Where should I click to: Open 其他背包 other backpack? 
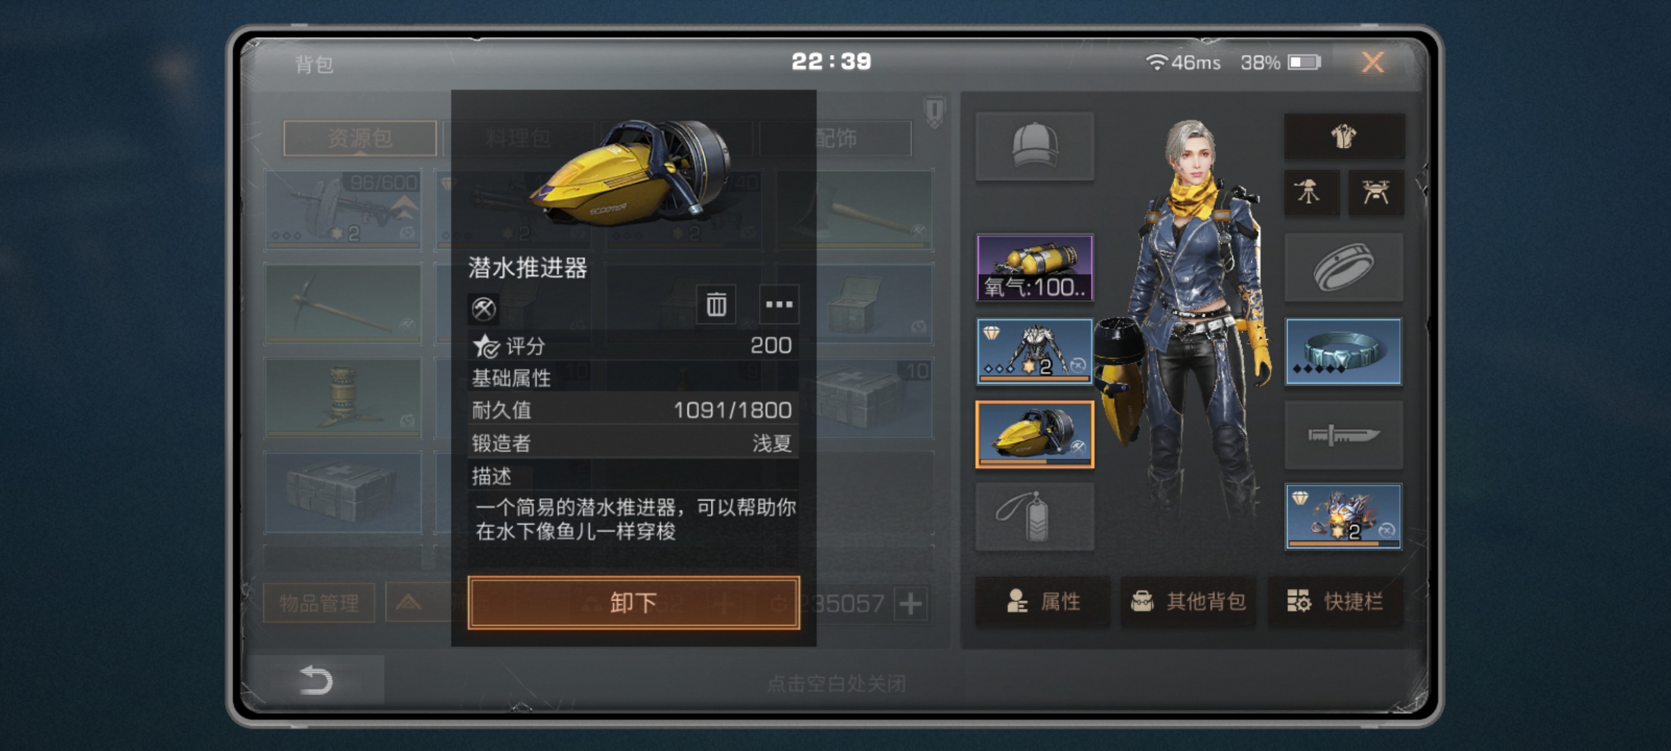click(x=1188, y=601)
